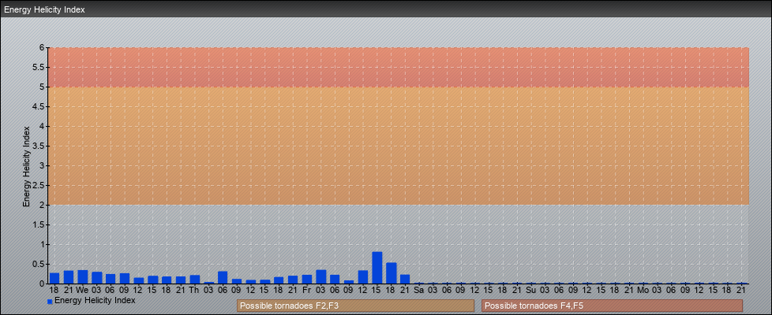Click the y-axis value 6 tick label

click(41, 47)
